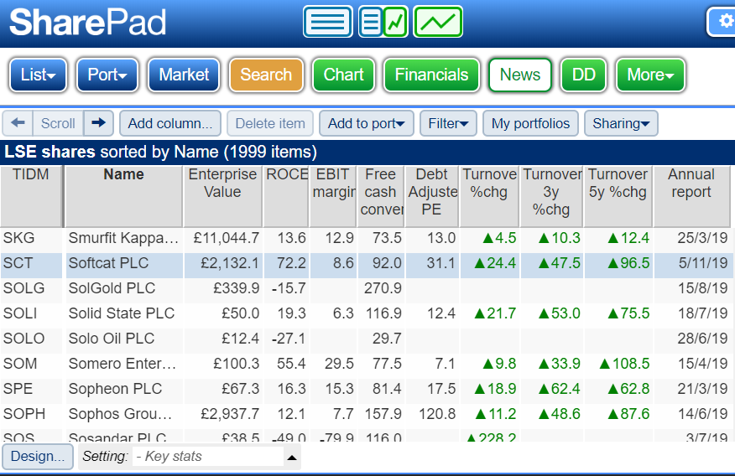
Task: Select the Somero Enter… row
Action: pos(122,364)
